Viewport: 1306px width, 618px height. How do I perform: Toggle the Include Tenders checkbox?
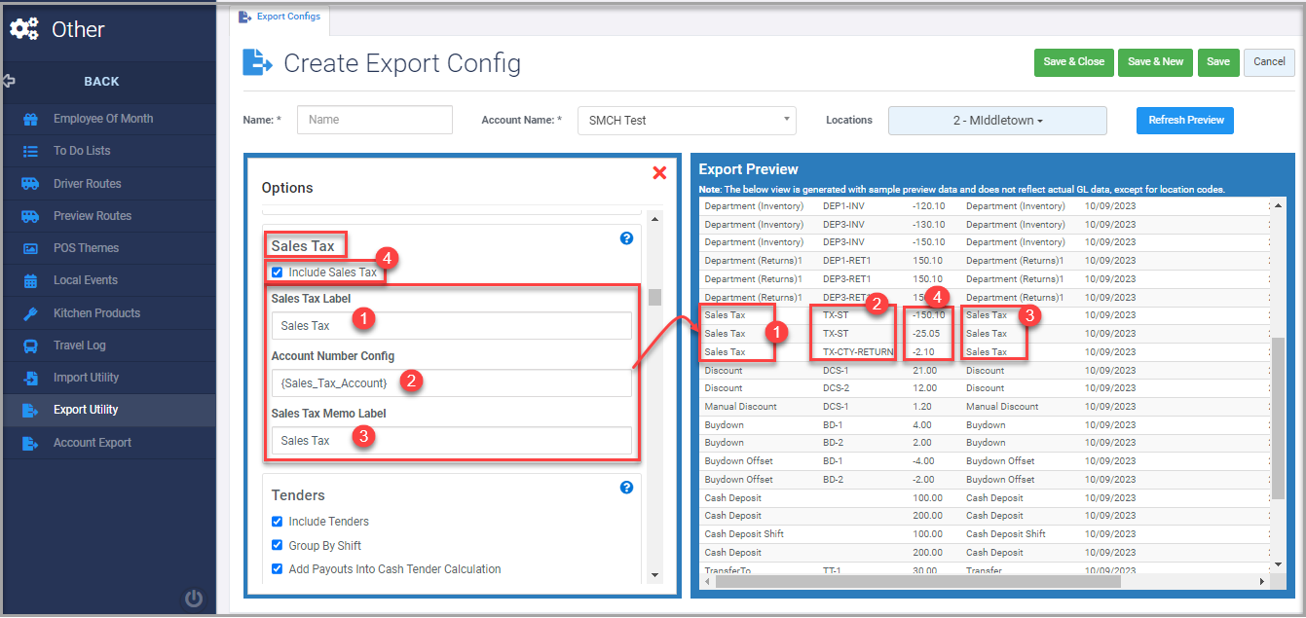point(278,522)
